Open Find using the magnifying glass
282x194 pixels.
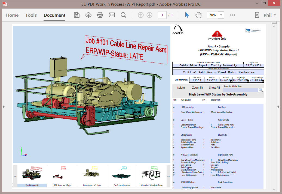[123, 15]
